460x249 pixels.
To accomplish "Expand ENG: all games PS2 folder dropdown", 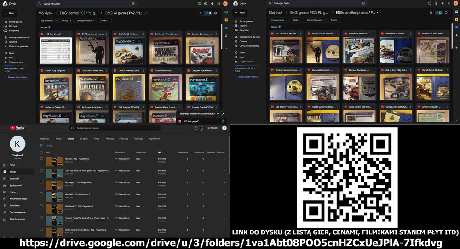I will tap(147, 13).
